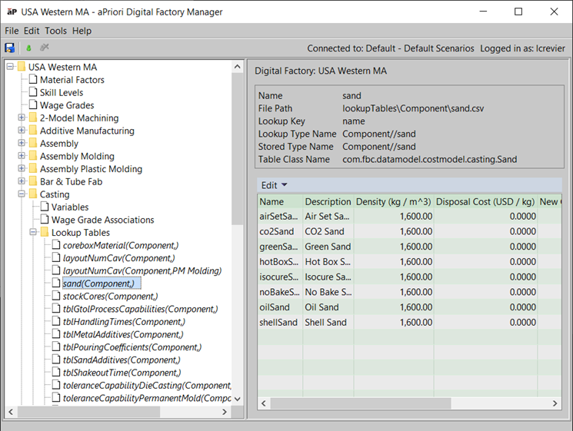Click the 2-Model Machining folder icon
Viewport: 573px width, 431px height.
coord(33,118)
